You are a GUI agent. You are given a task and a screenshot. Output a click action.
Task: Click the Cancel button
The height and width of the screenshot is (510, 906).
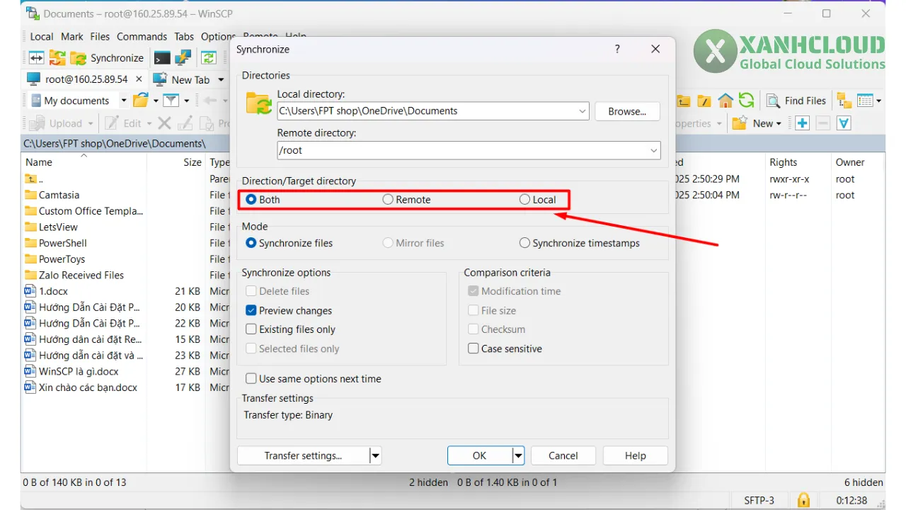563,455
